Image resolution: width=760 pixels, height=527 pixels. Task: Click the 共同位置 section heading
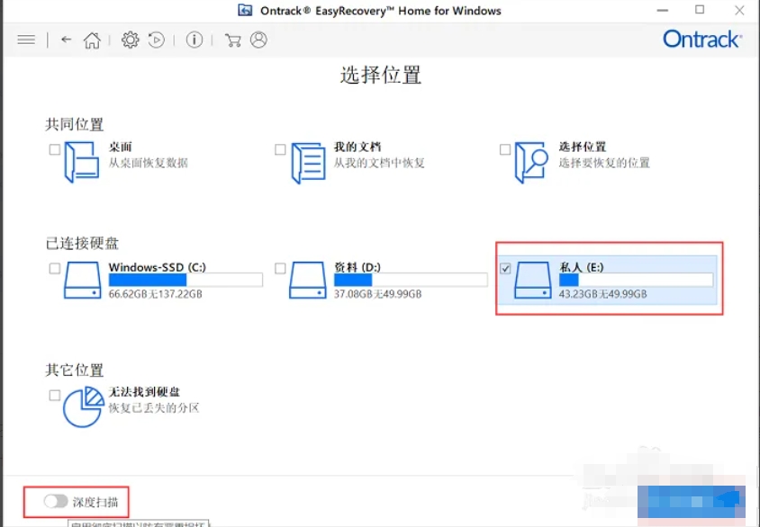[x=74, y=124]
